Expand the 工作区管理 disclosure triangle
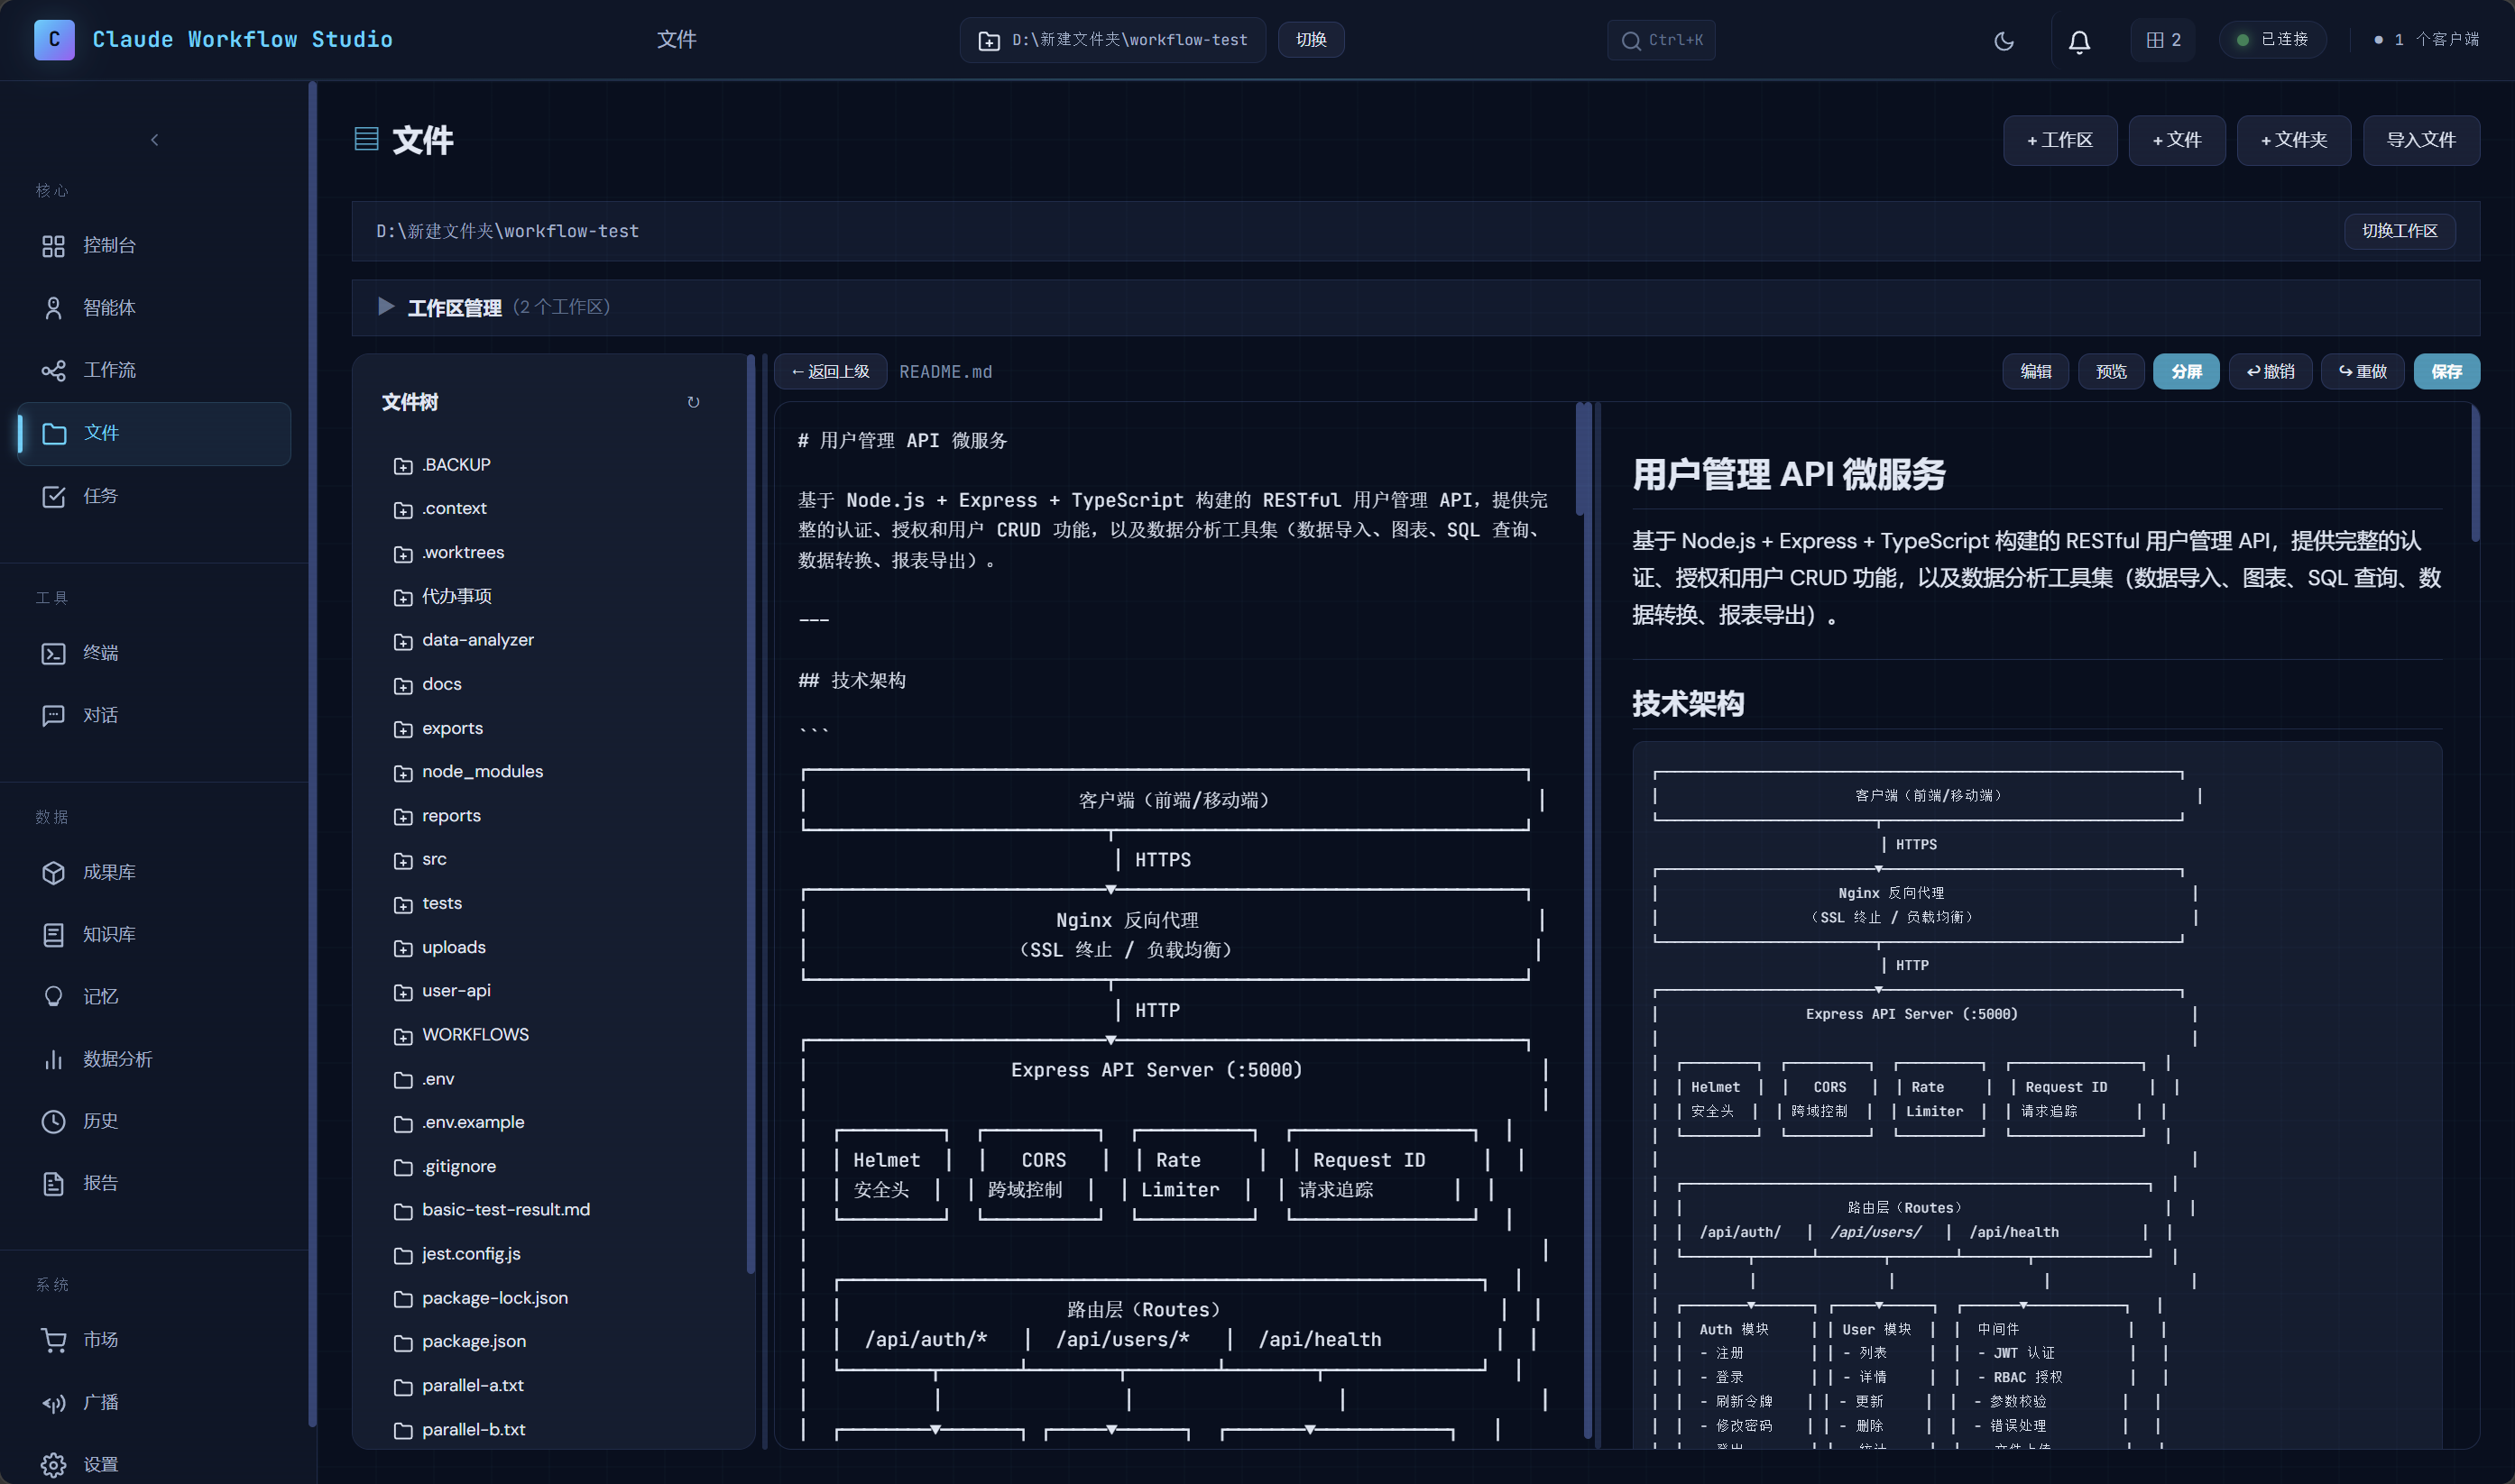Image resolution: width=2515 pixels, height=1484 pixels. 385,307
